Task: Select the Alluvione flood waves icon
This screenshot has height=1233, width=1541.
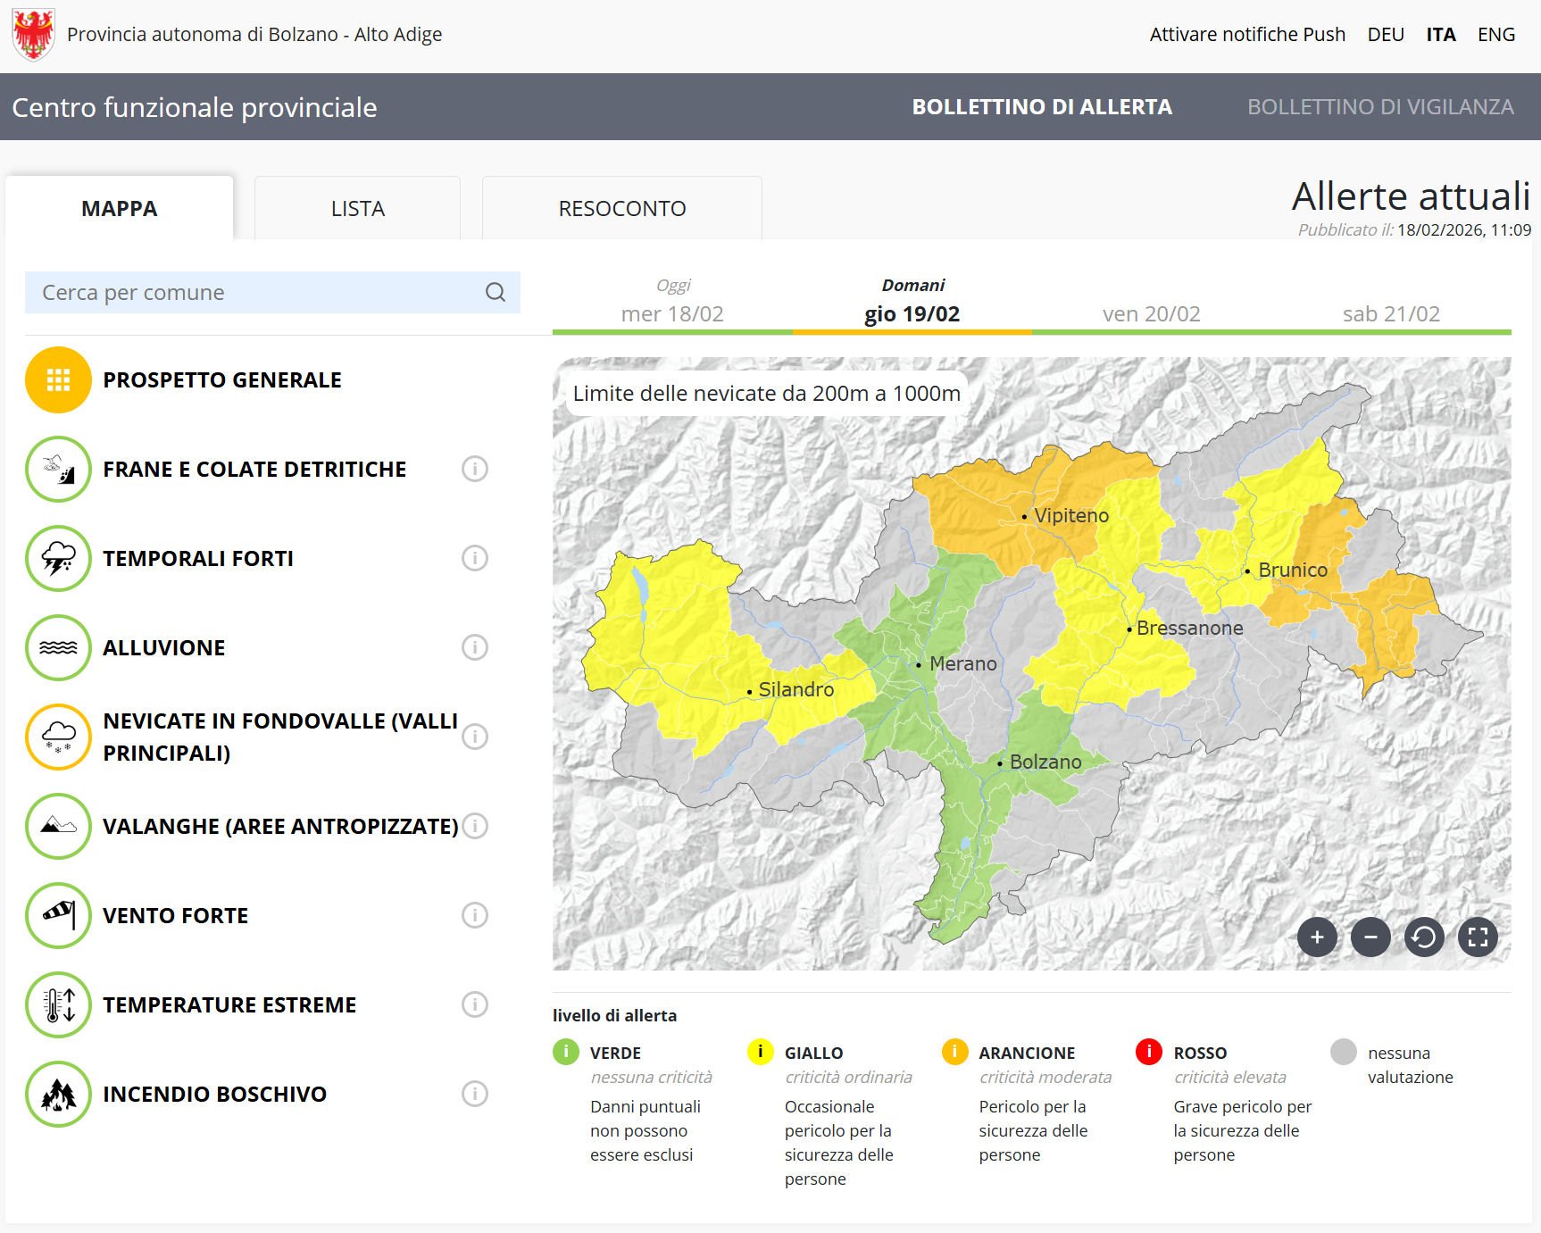Action: click(x=58, y=648)
